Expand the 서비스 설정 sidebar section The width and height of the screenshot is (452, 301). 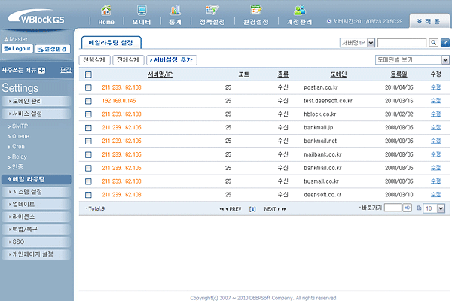[x=36, y=114]
